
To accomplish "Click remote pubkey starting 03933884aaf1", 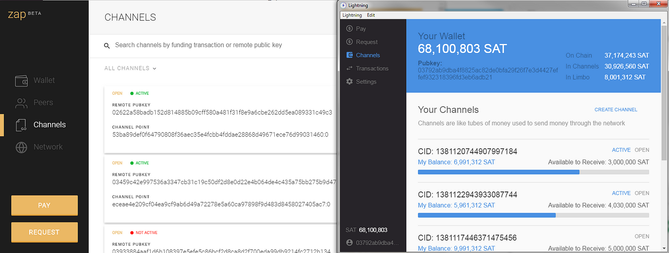I will click(221, 251).
